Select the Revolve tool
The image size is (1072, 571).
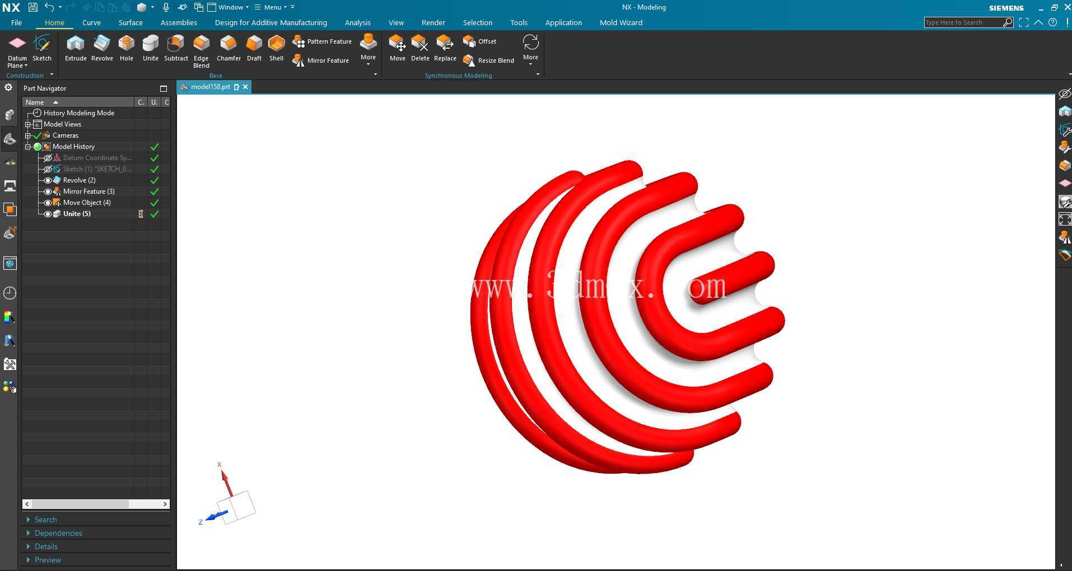[x=102, y=48]
